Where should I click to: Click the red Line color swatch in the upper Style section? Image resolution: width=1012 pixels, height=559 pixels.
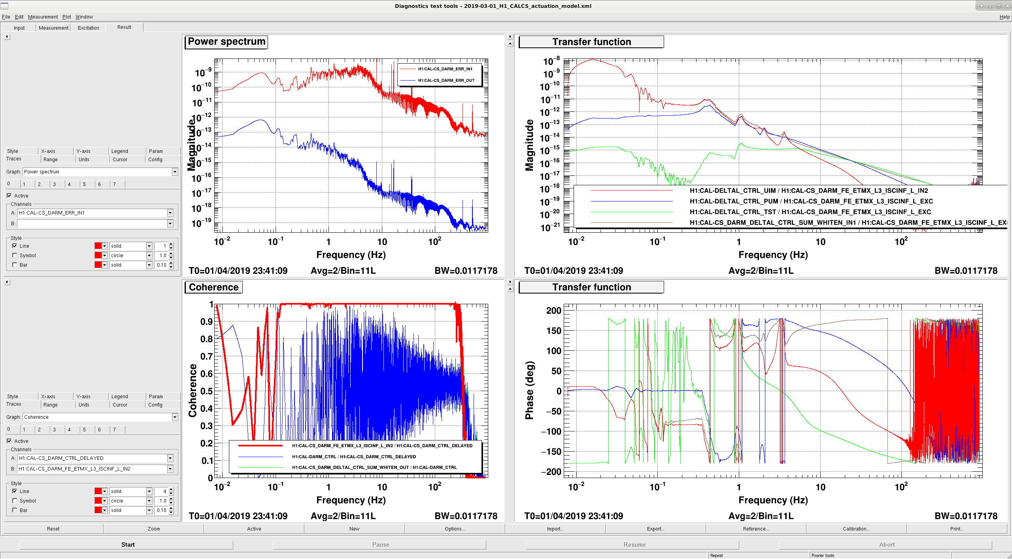[98, 246]
